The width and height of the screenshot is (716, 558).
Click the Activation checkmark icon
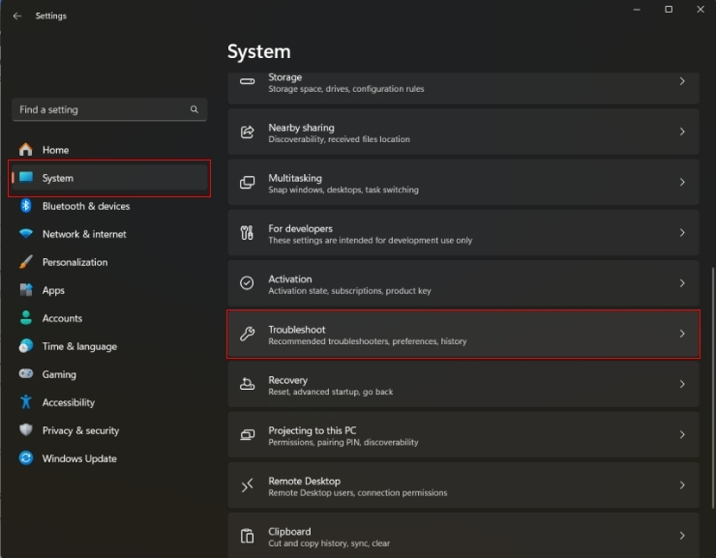click(x=247, y=283)
